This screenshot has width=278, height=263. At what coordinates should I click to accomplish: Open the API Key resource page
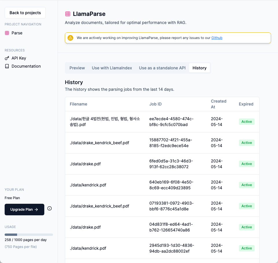15,58
